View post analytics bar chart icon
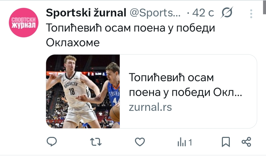Image resolution: width=266 pixels, height=160 pixels. point(182,142)
